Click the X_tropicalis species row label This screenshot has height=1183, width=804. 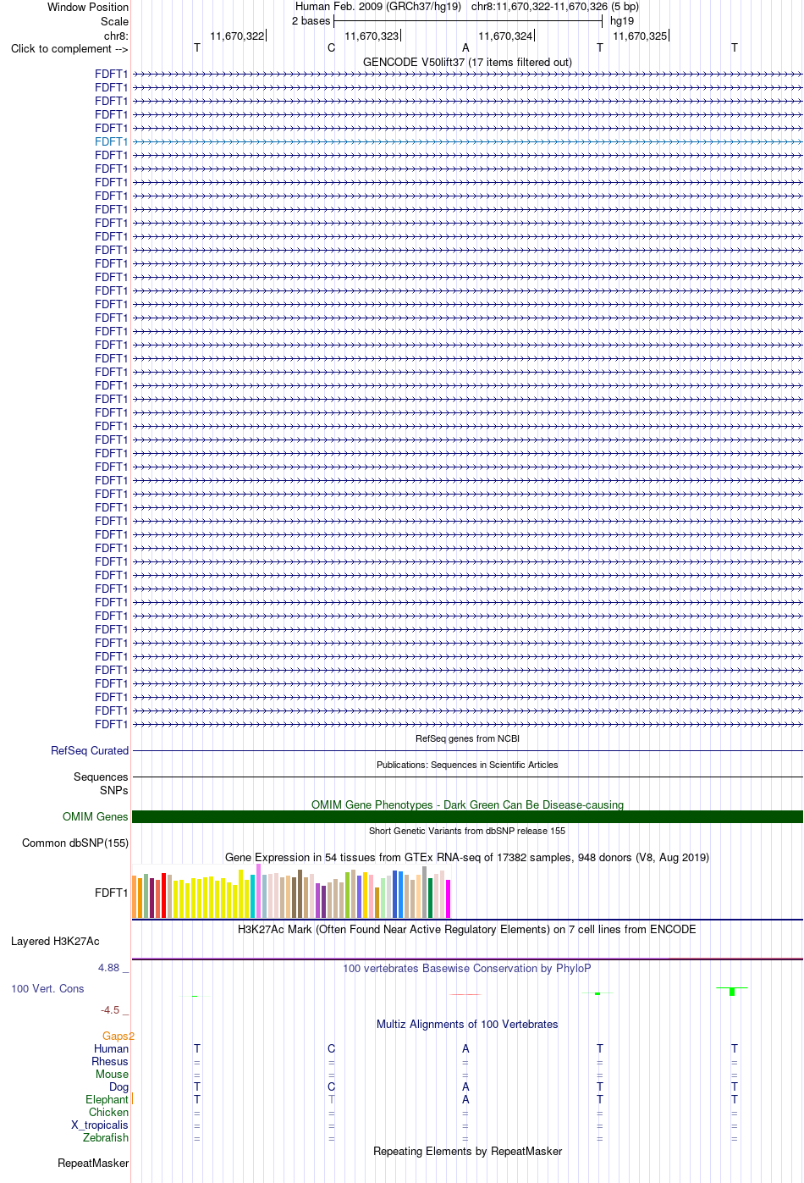click(100, 1125)
